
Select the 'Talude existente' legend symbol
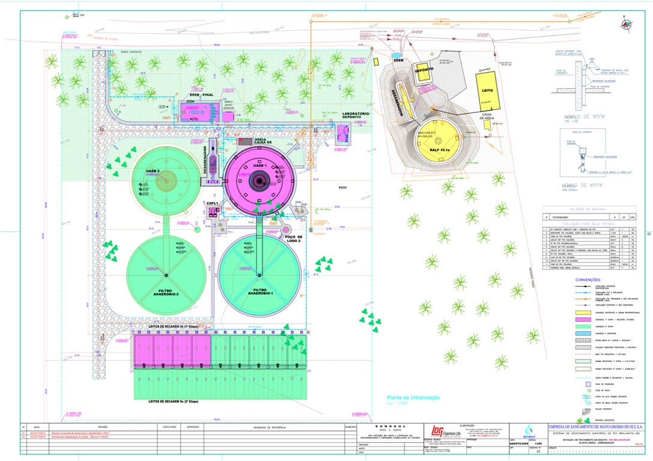[588, 411]
